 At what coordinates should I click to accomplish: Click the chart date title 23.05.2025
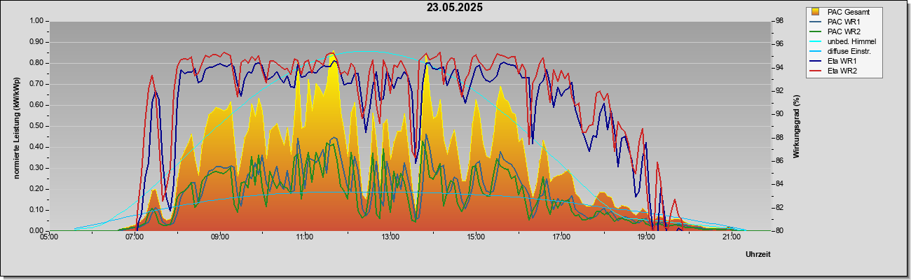click(x=455, y=8)
